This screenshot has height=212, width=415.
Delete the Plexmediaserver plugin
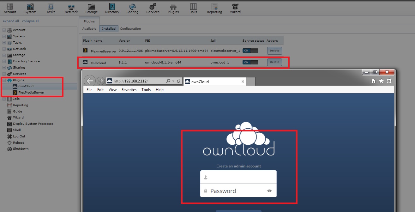point(274,51)
